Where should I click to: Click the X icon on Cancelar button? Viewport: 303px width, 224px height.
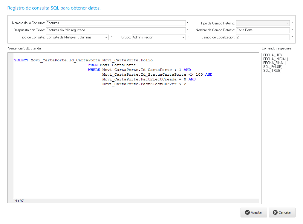pos(275,212)
